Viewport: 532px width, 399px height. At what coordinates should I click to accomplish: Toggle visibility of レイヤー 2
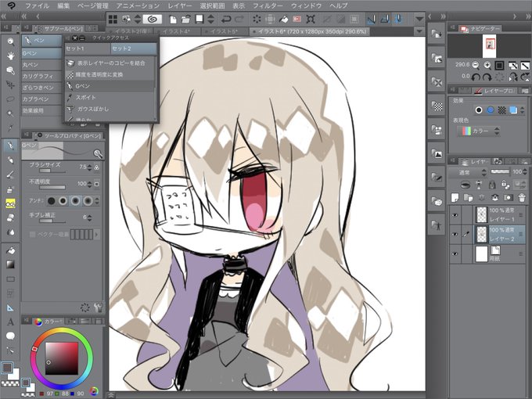(455, 235)
